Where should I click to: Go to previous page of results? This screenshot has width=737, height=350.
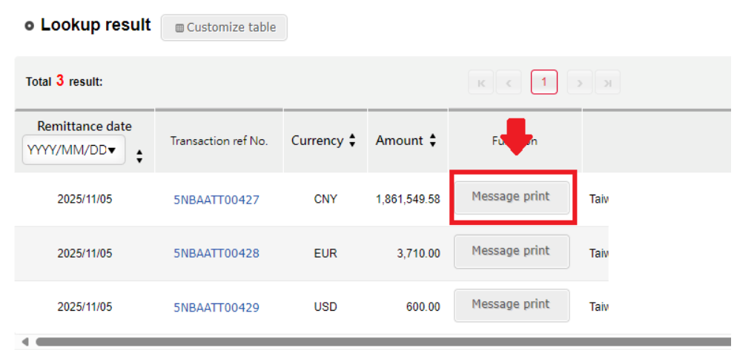(x=508, y=83)
